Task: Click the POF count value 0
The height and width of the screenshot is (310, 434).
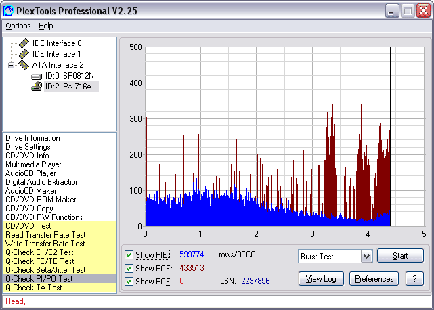Action: [181, 281]
